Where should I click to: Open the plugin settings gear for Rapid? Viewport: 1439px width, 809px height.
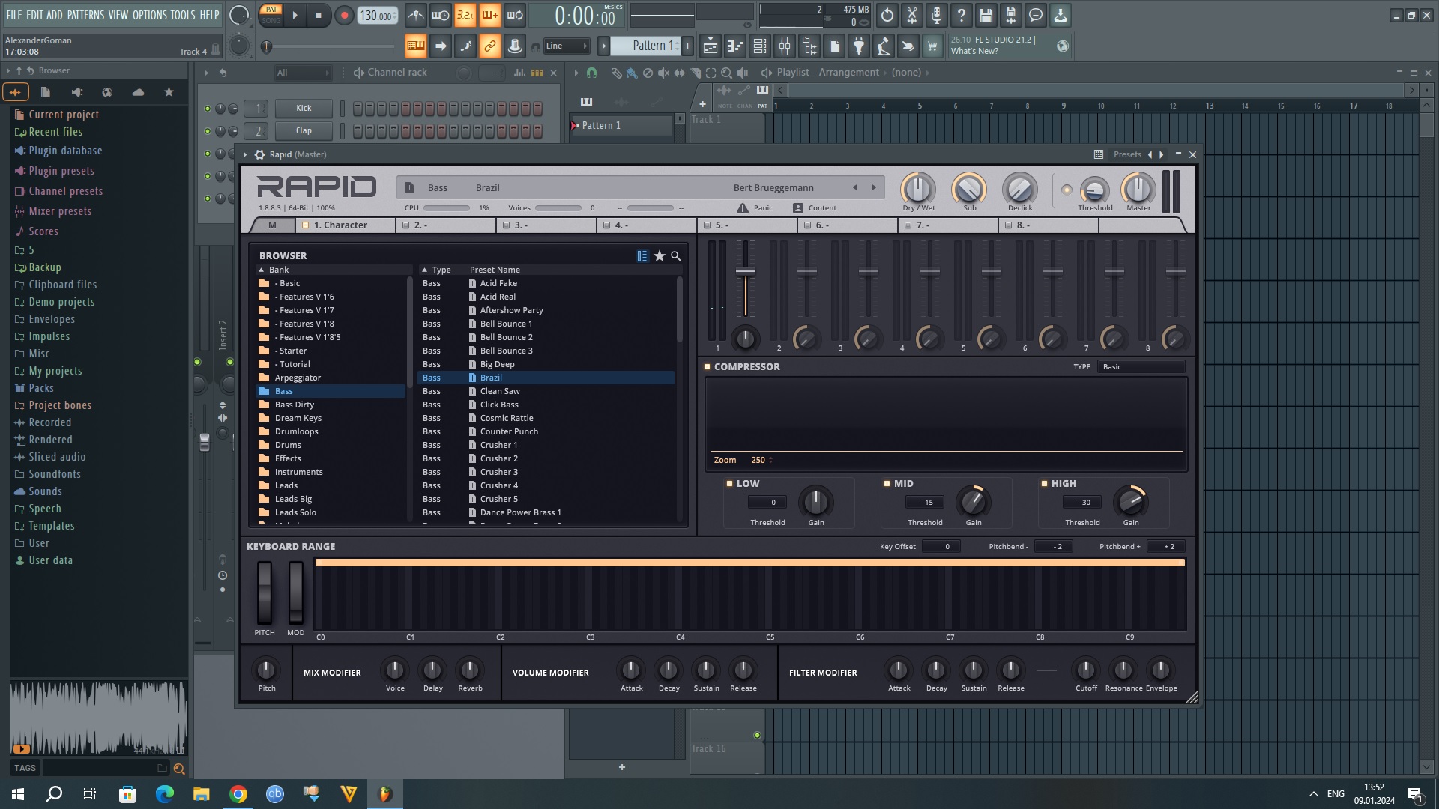[x=259, y=154]
